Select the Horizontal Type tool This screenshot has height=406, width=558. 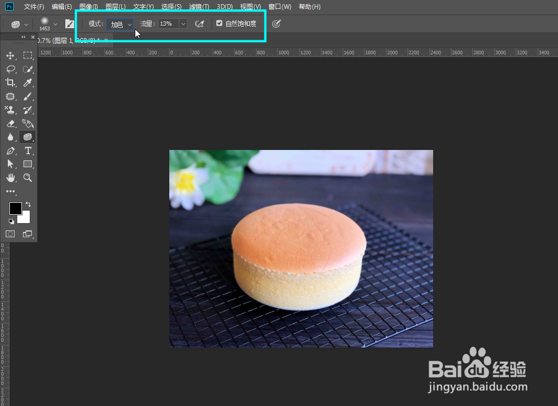pos(27,151)
